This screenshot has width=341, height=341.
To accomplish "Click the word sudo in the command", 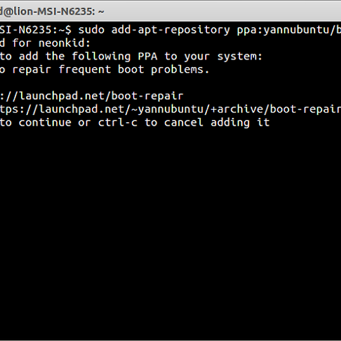I will (92, 30).
